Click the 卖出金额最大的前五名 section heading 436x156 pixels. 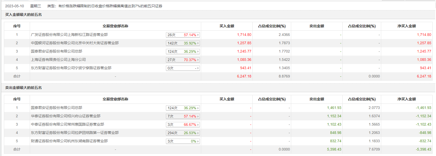[23, 88]
